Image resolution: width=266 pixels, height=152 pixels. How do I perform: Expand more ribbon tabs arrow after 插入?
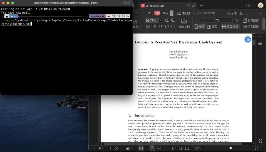click(172, 13)
